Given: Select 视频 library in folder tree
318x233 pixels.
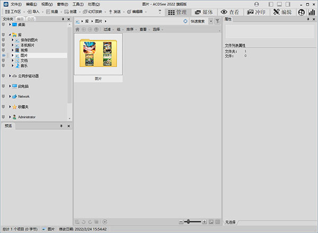Looking at the screenshot, I should 24,50.
